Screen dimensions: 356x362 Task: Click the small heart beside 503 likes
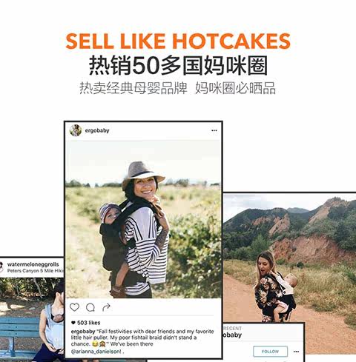tap(73, 323)
